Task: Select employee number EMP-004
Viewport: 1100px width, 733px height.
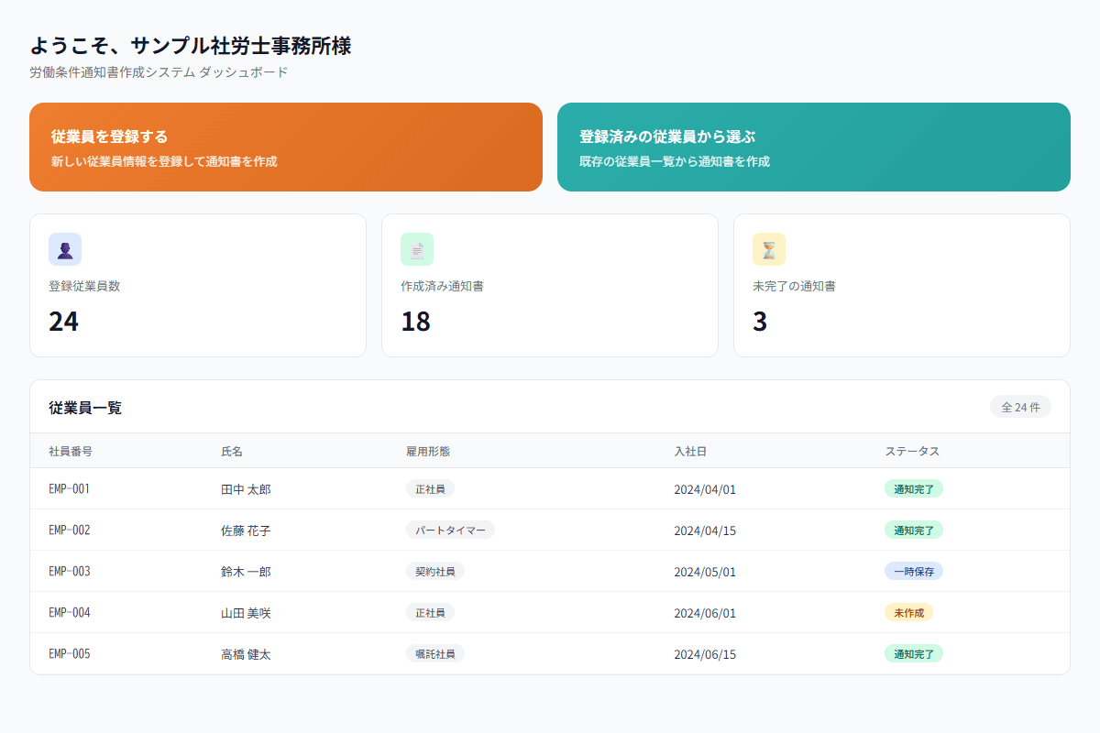Action: point(70,613)
